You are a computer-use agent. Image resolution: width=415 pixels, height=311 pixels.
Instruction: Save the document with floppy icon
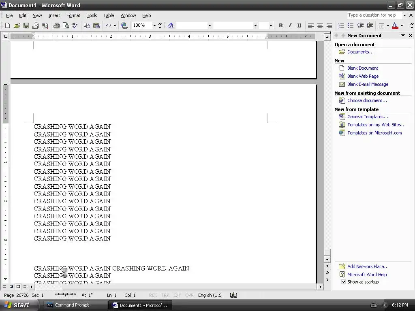click(26, 26)
